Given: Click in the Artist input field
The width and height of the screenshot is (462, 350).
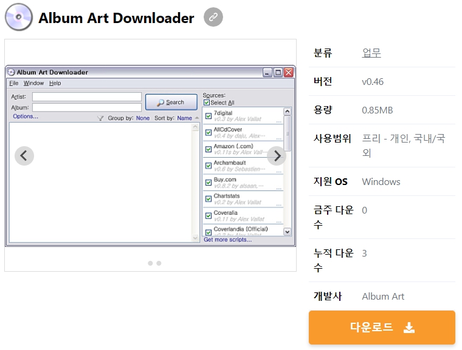Looking at the screenshot, I should point(87,97).
